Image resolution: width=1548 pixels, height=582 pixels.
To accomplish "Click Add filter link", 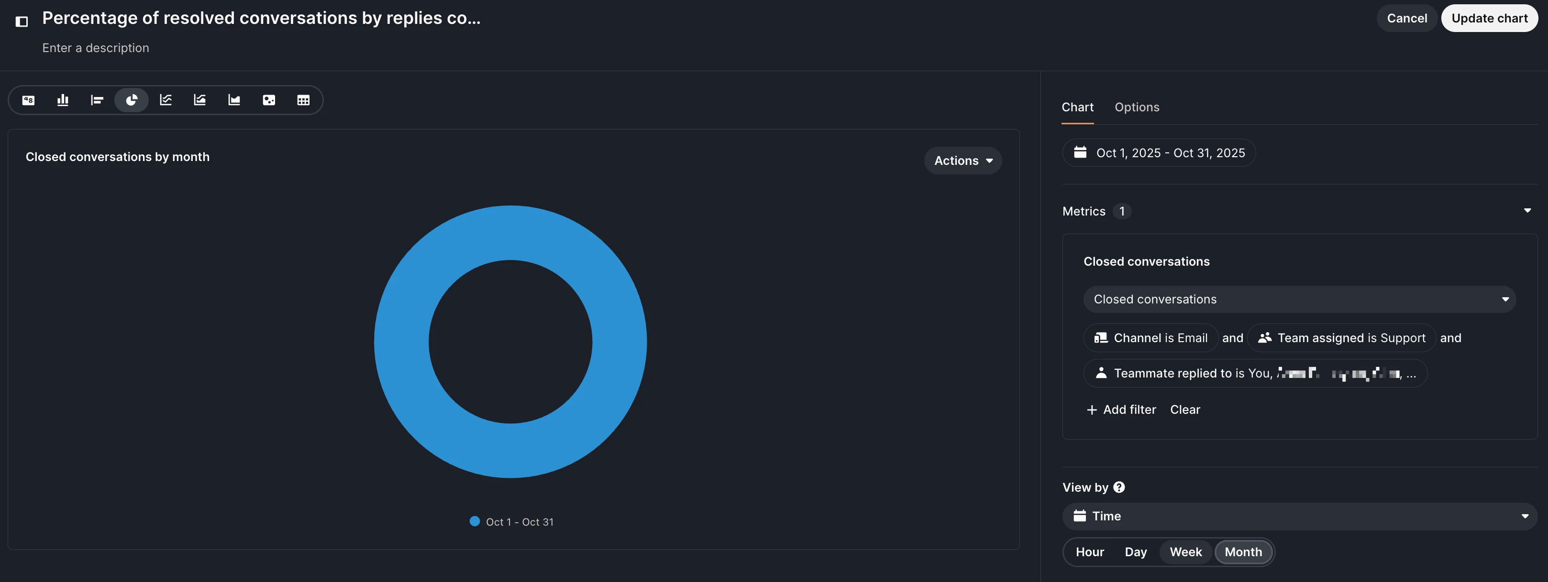I will pyautogui.click(x=1121, y=410).
